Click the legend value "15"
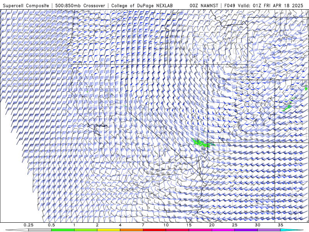The image size is (309, 232). [x=189, y=225]
